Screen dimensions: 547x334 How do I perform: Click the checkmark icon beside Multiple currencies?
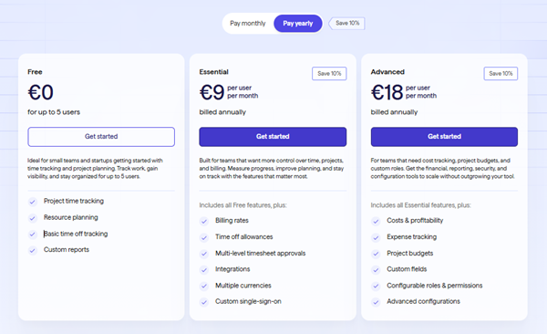pyautogui.click(x=204, y=287)
